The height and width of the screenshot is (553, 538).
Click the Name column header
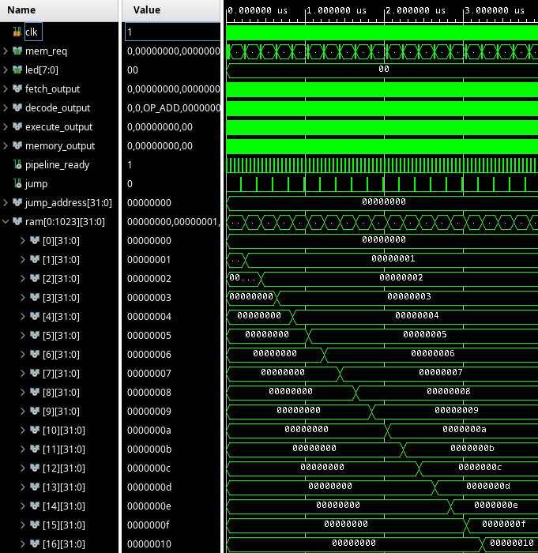click(59, 10)
